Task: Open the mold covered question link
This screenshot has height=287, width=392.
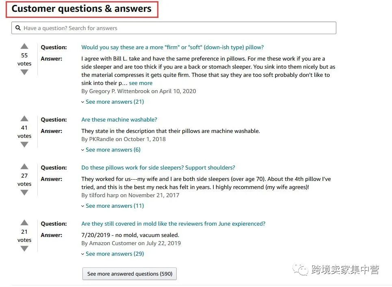Action: 173,223
